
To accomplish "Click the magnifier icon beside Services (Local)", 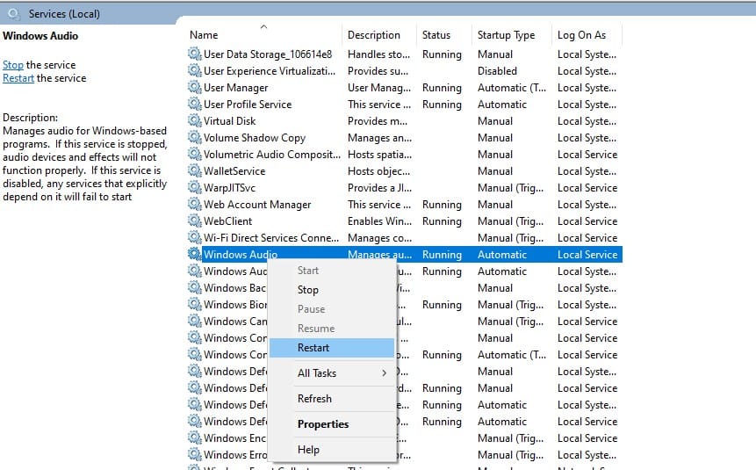I will click(15, 14).
